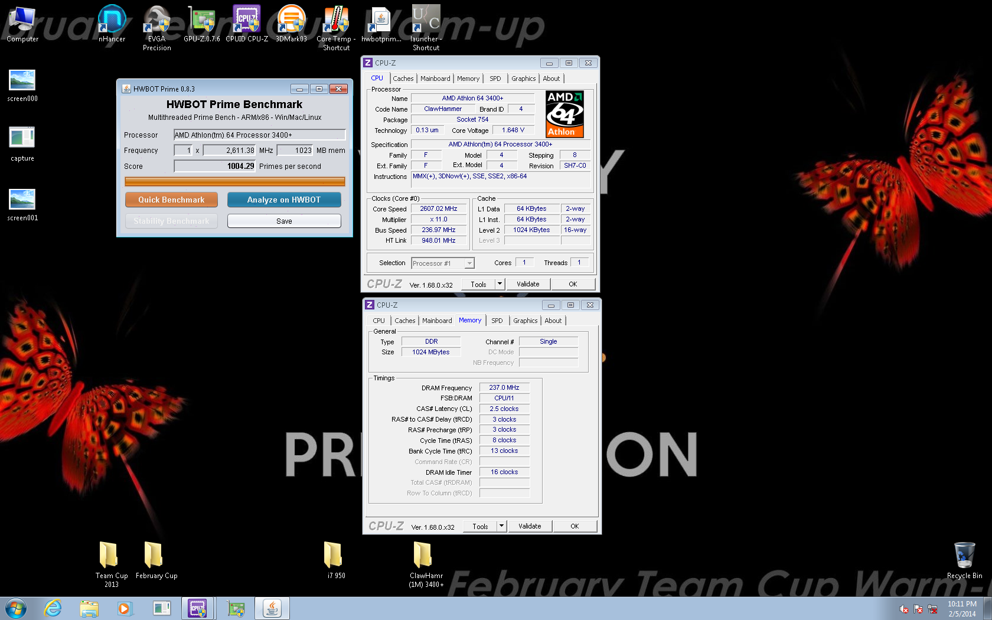Click Analyze on HWBOT button
Image resolution: width=992 pixels, height=620 pixels.
284,200
